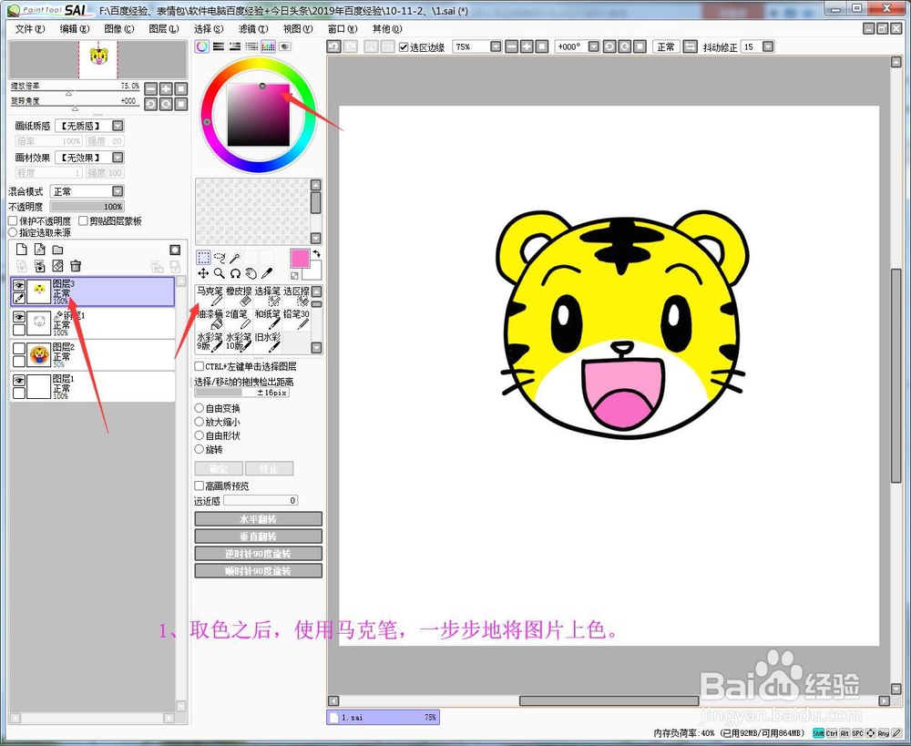
Task: Hide 钢笔1 layer eye icon
Action: [18, 317]
